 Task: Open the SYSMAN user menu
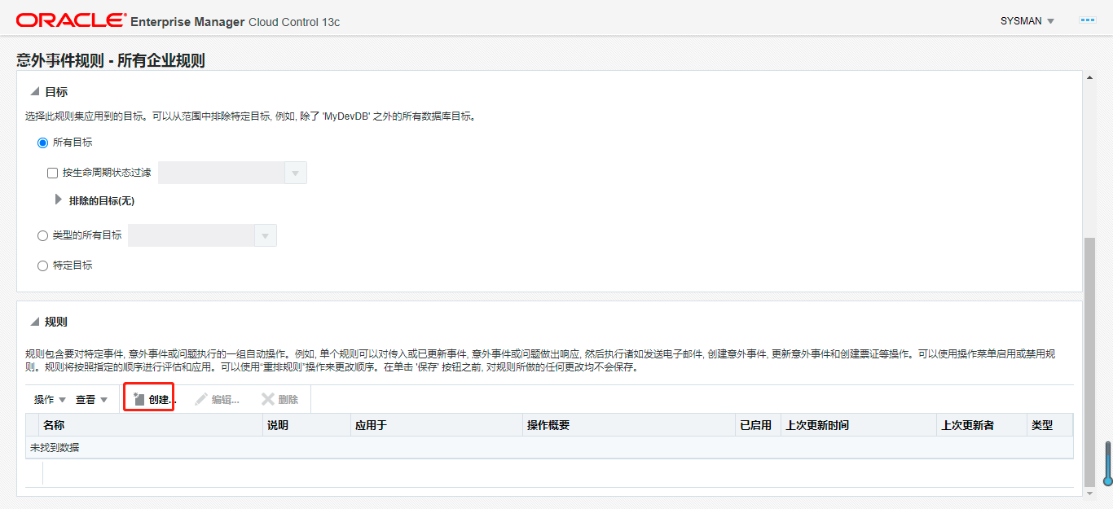(x=1027, y=21)
